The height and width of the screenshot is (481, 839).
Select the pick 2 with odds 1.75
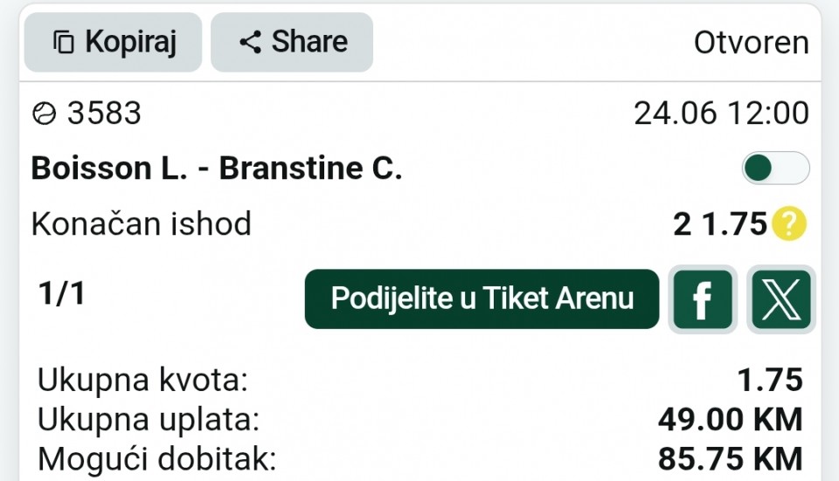(x=720, y=223)
